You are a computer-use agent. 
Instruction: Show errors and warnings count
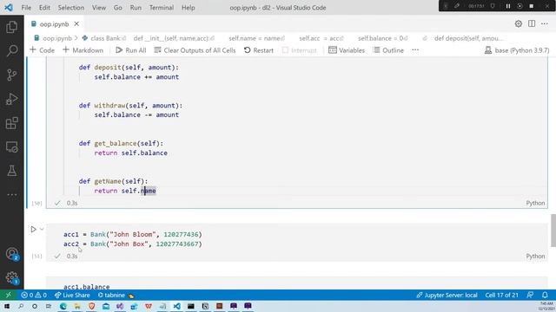click(34, 295)
